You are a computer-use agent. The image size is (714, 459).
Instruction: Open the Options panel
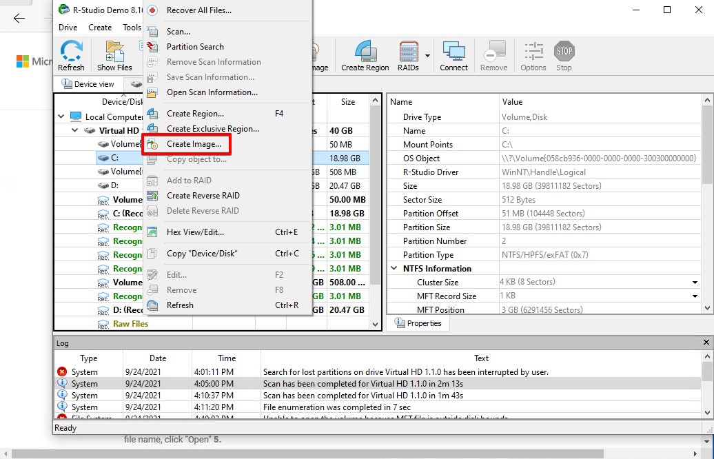[x=533, y=55]
